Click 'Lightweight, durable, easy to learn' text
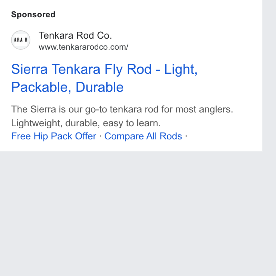Viewport: 276px width, 276px height. 86,123
